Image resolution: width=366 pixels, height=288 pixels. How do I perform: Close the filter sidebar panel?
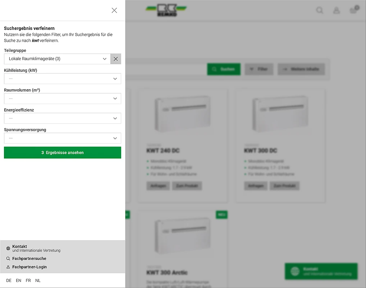point(114,10)
